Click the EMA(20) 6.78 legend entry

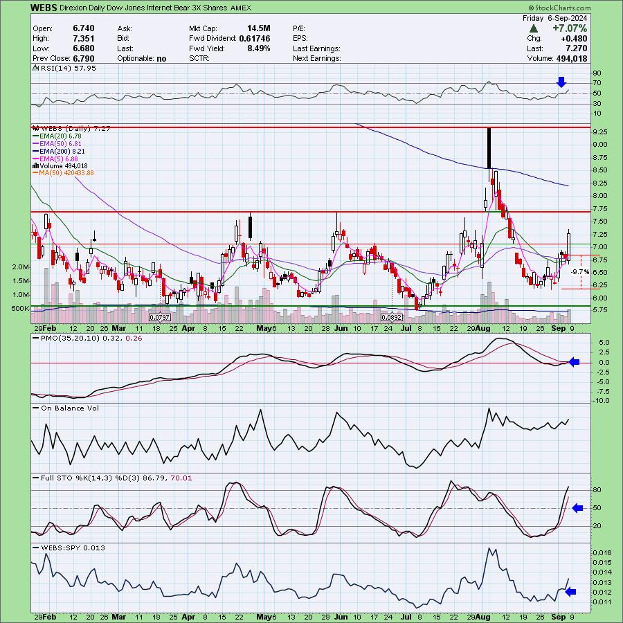click(61, 136)
